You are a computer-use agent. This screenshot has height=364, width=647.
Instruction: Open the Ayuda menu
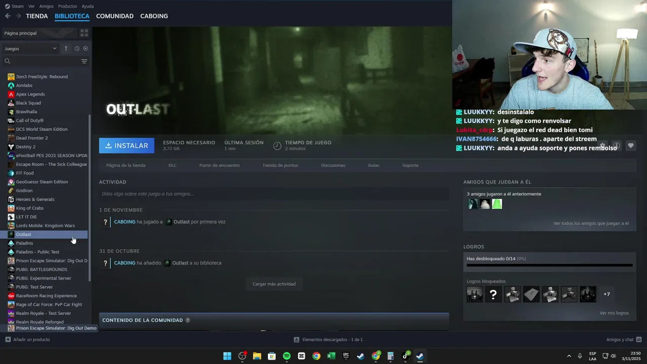coord(87,6)
